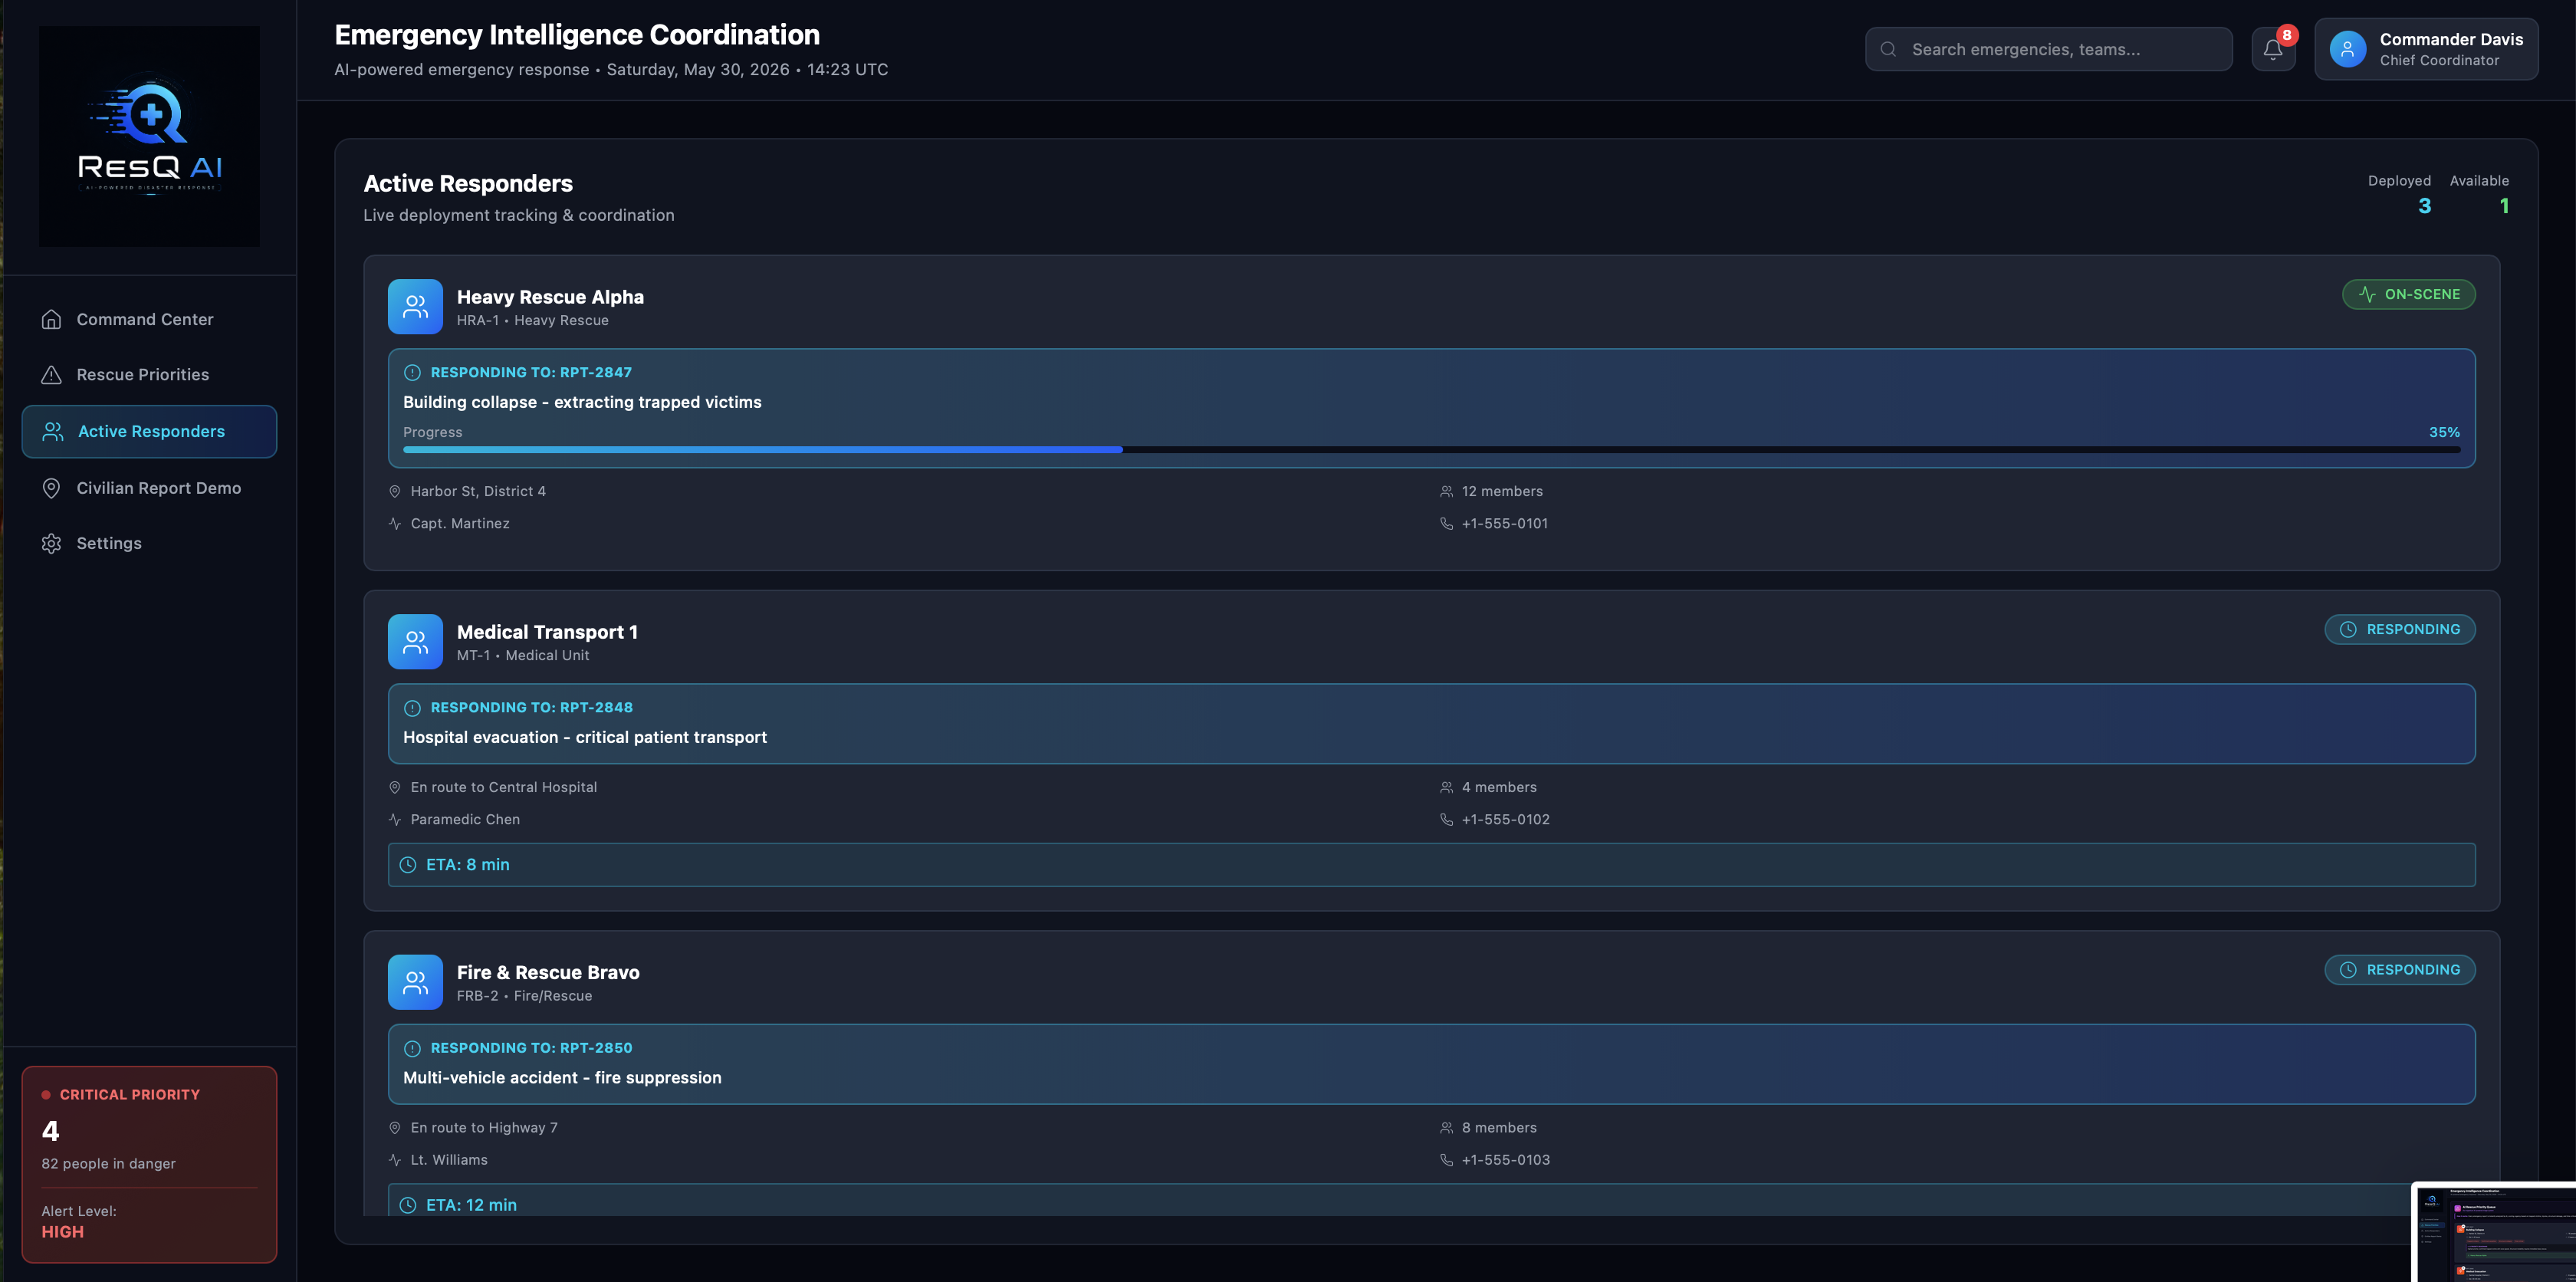Click the Paramedic Chen name

[465, 819]
